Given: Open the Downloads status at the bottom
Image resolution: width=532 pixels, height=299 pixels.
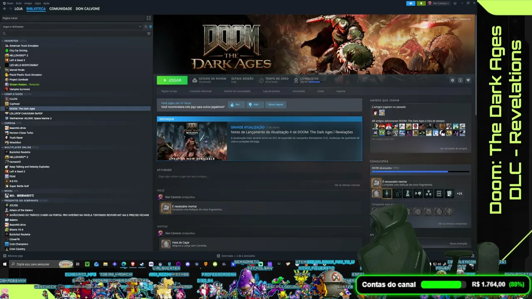Looking at the screenshot, I should click(236, 256).
